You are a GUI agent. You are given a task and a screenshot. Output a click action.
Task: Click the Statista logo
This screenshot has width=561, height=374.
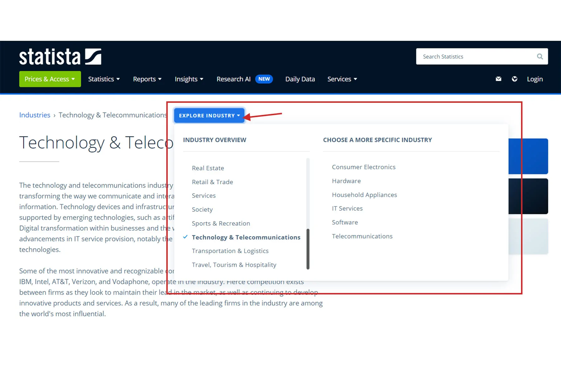coord(60,57)
